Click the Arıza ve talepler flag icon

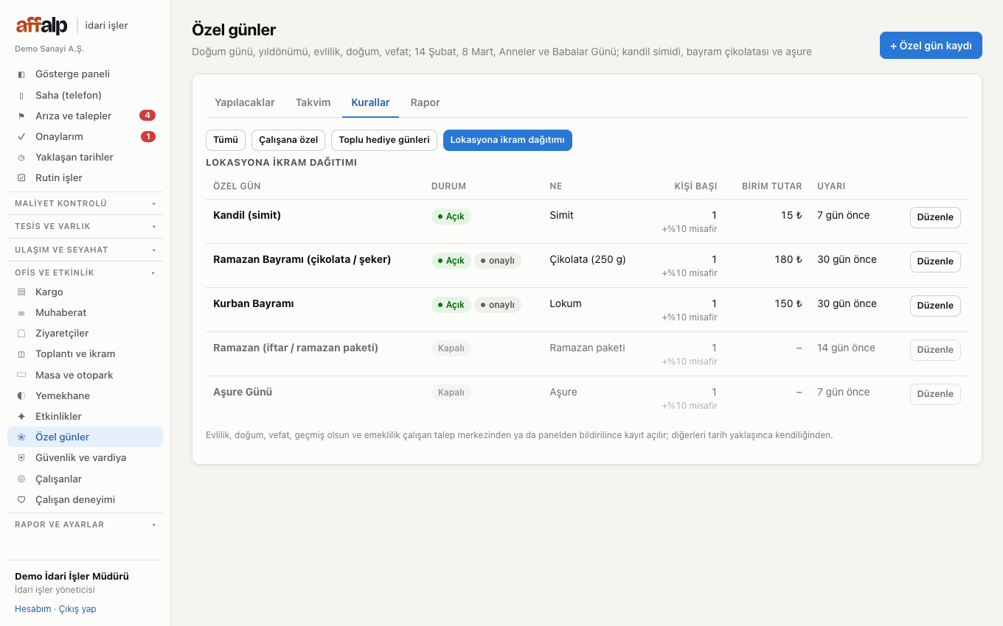(x=21, y=116)
